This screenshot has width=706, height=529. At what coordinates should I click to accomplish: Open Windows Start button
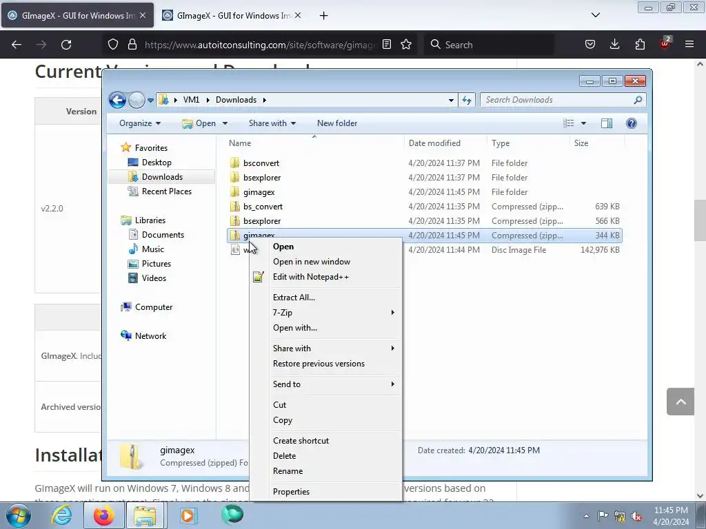point(19,515)
